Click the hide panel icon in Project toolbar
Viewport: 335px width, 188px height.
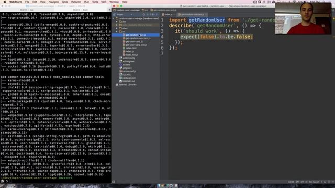[157, 15]
